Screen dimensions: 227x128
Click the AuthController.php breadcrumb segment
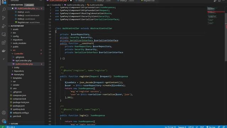[x=74, y=5]
